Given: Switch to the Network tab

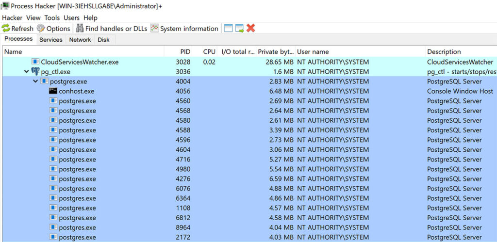Looking at the screenshot, I should (x=80, y=40).
